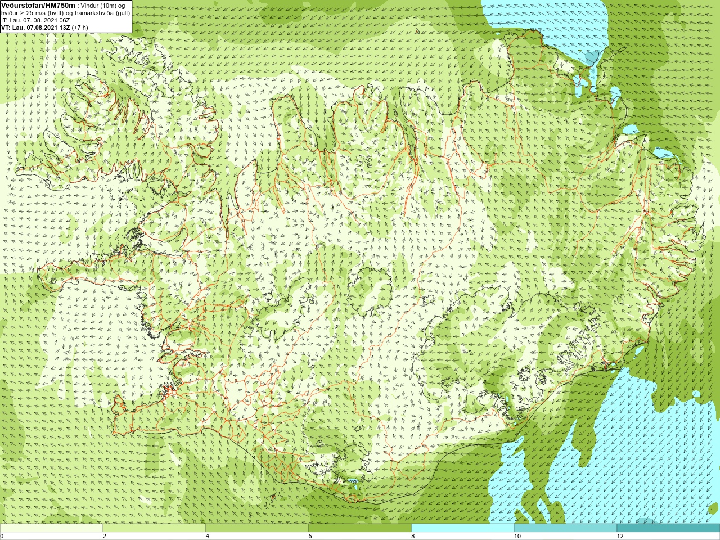Click the 'Veðurstofan/HM750m' title text
This screenshot has height=540, width=720.
(38, 5)
